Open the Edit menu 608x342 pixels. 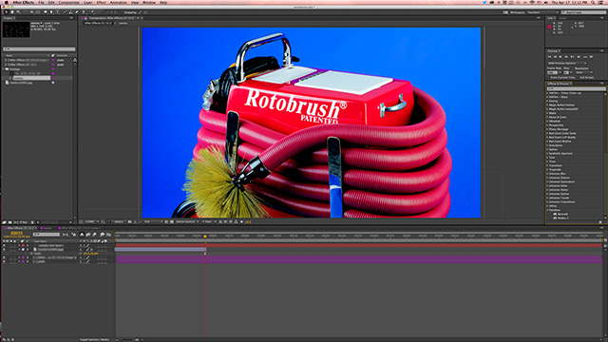(x=51, y=2)
